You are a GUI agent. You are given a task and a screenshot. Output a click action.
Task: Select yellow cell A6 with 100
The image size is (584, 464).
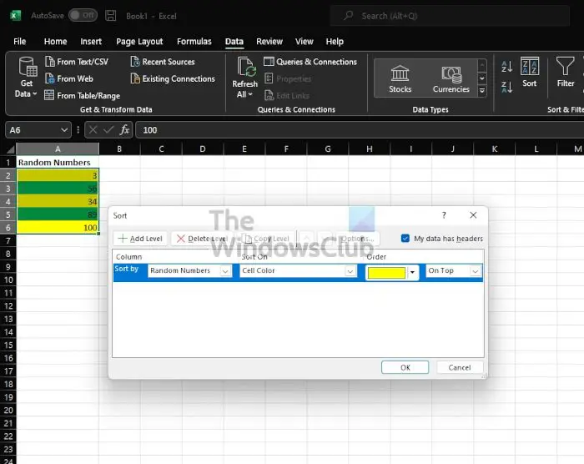tap(58, 227)
